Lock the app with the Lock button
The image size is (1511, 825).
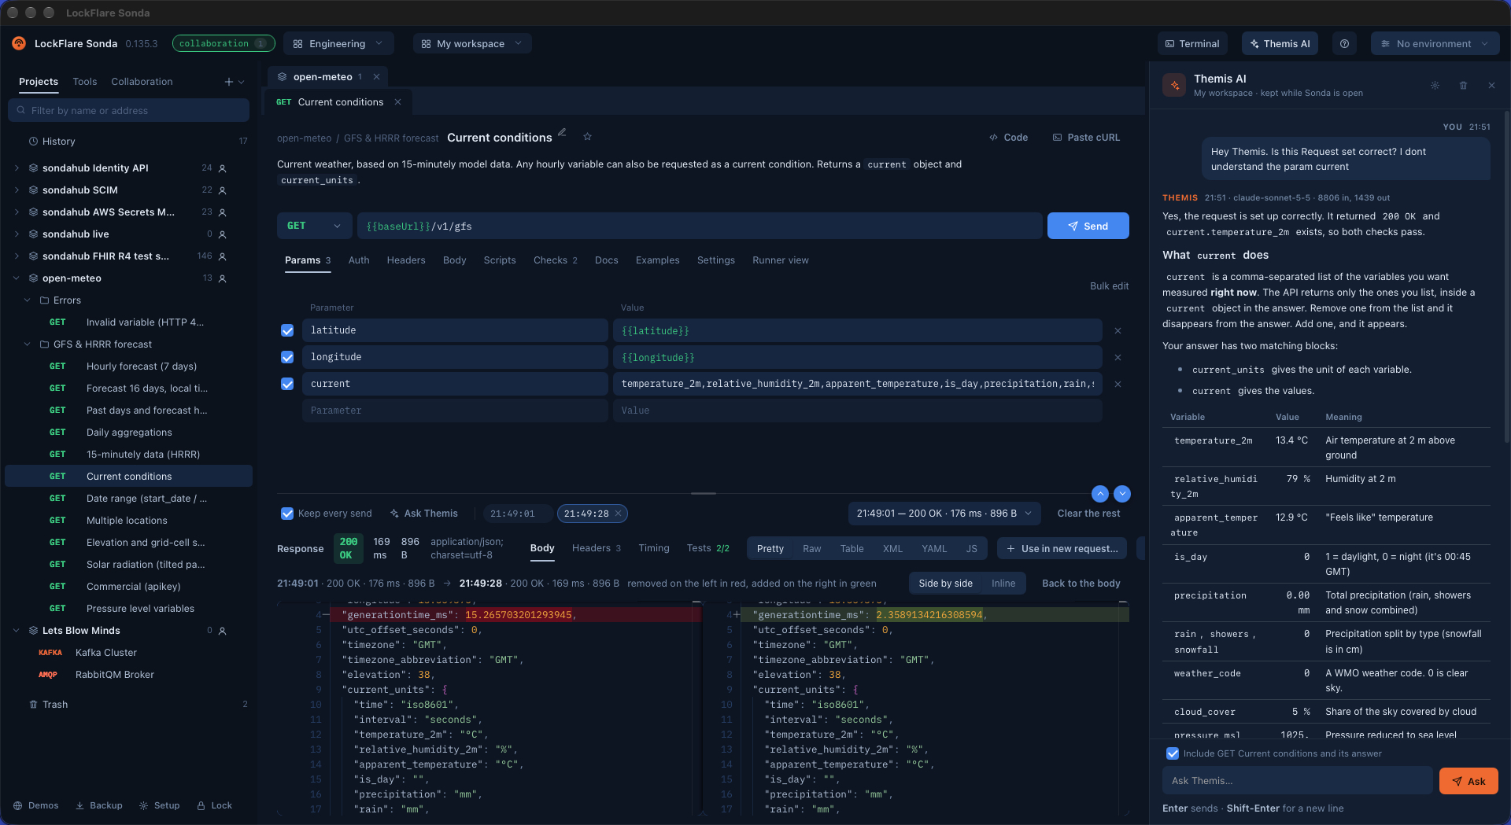click(x=214, y=805)
